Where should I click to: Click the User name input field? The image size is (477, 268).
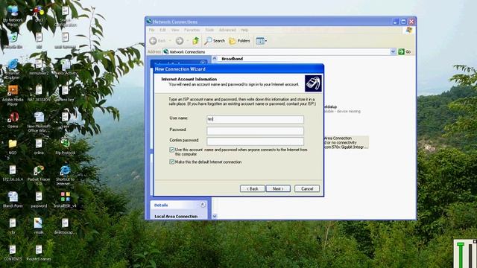(x=255, y=119)
